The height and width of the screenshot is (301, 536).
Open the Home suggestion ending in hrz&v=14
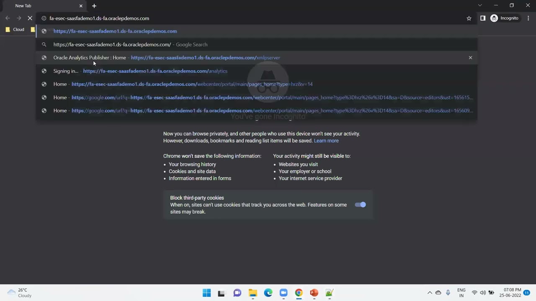[x=257, y=84]
